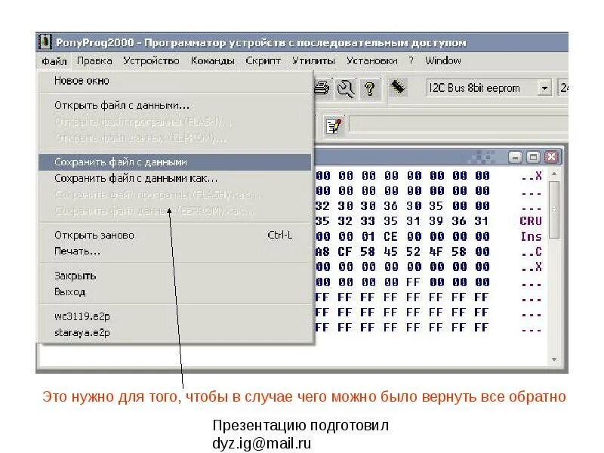Image resolution: width=604 pixels, height=453 pixels.
Task: Click the hex window scrollbar up arrow
Action: click(554, 174)
